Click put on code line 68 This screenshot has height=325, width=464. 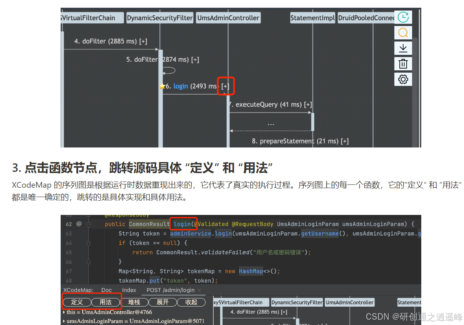(x=155, y=281)
